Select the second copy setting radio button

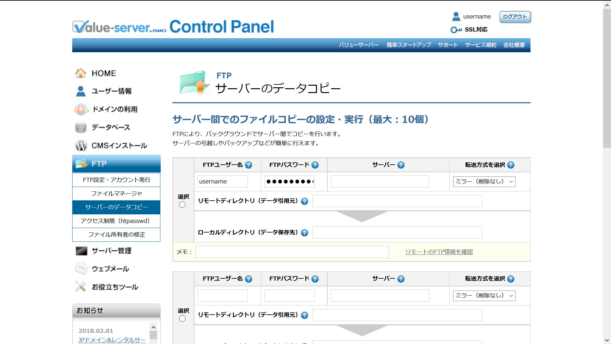(x=182, y=319)
